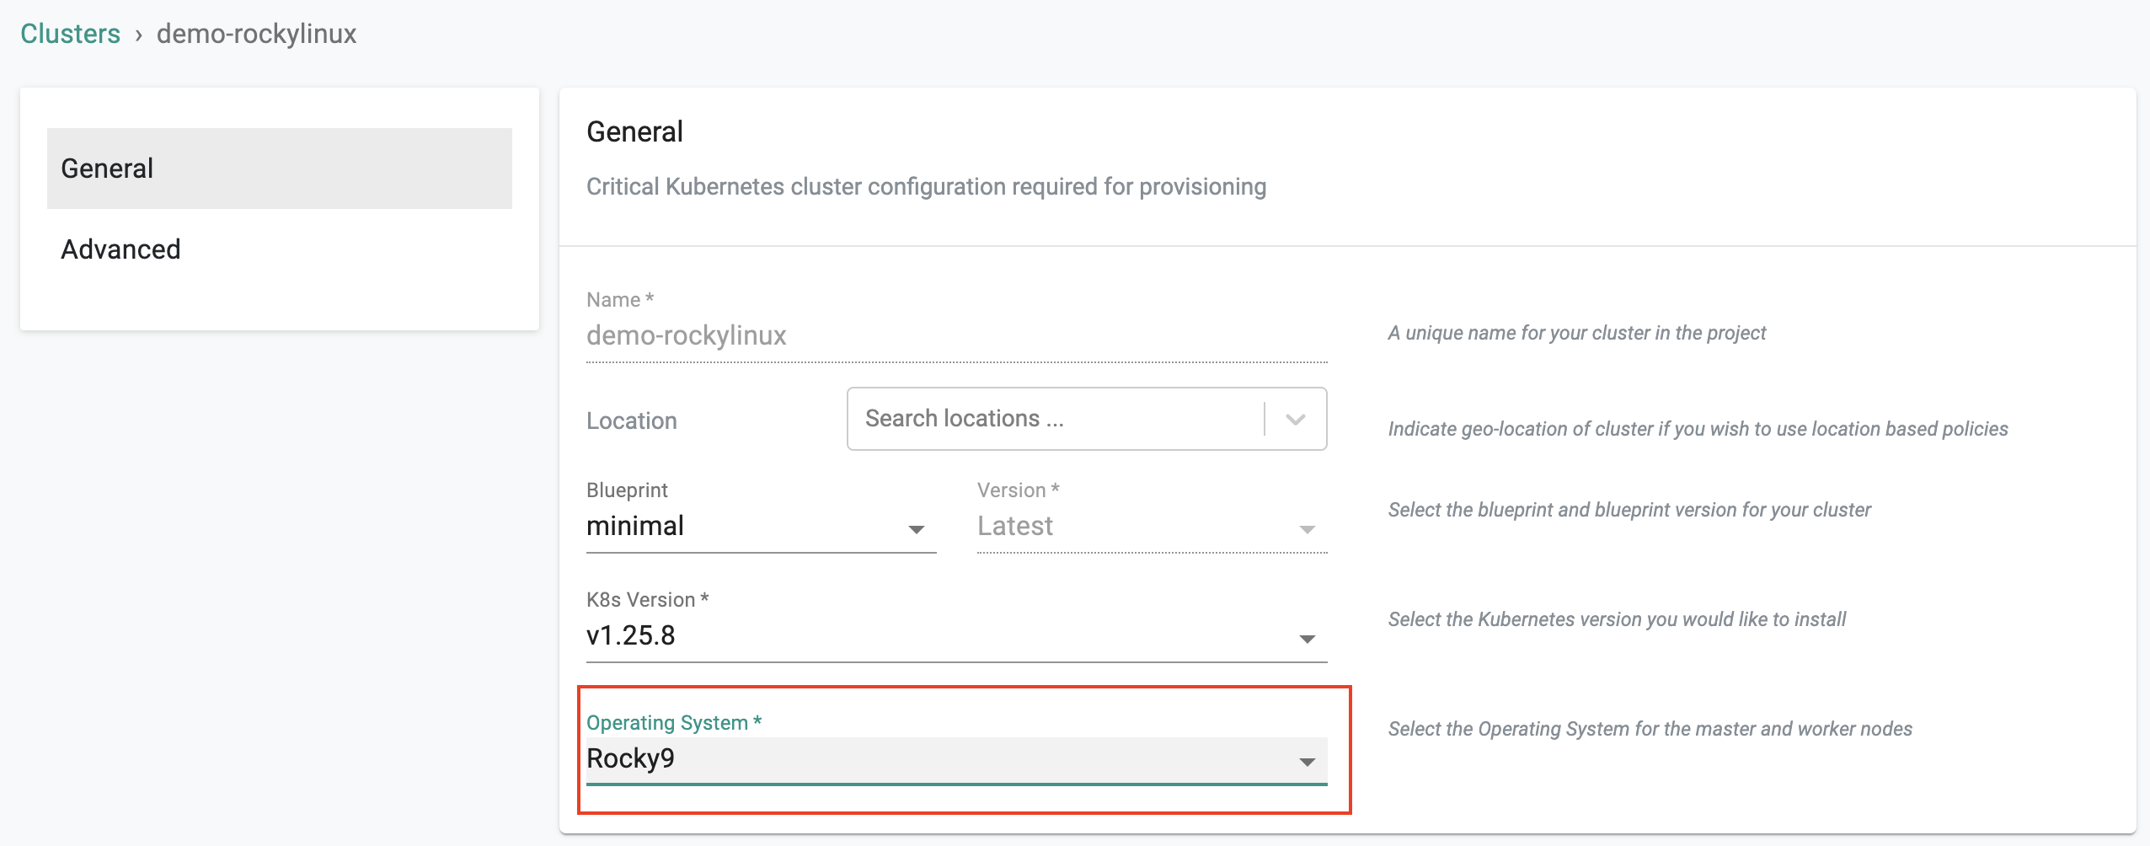The width and height of the screenshot is (2150, 846).
Task: Open the blueprint Version Latest dropdown
Action: 1153,527
